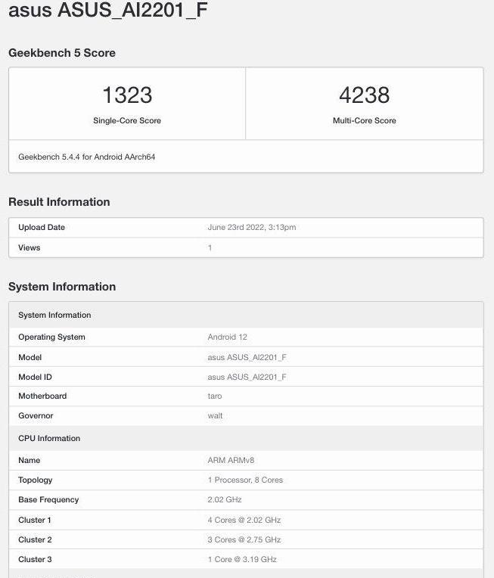Click the Geekbench 5 Score heading
The height and width of the screenshot is (578, 494).
pyautogui.click(x=62, y=53)
